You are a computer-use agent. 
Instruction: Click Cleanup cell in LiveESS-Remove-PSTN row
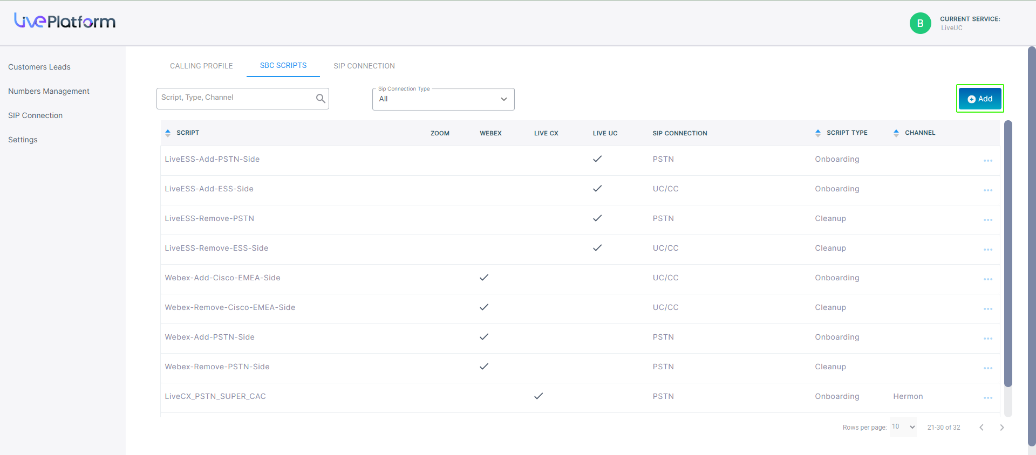[x=830, y=218]
